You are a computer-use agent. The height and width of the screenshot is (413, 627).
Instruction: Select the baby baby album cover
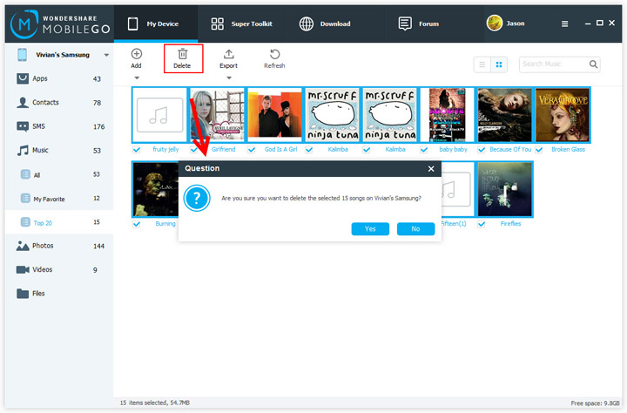point(448,115)
